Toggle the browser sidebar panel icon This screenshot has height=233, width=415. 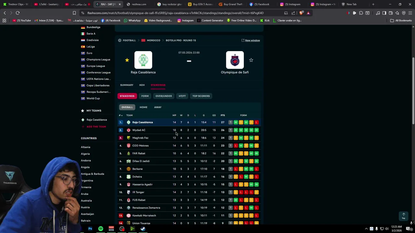tap(384, 13)
